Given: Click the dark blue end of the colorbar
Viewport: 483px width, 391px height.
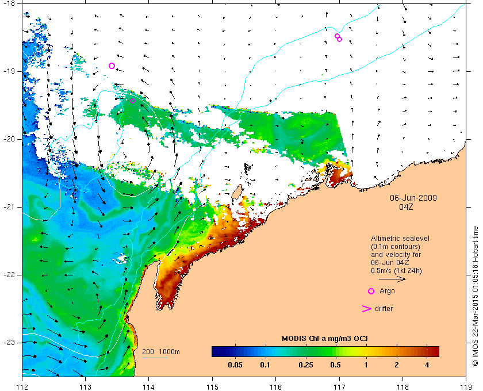Looking at the screenshot, I should pos(216,351).
